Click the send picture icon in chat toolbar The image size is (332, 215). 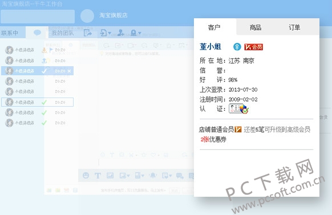coord(110,176)
